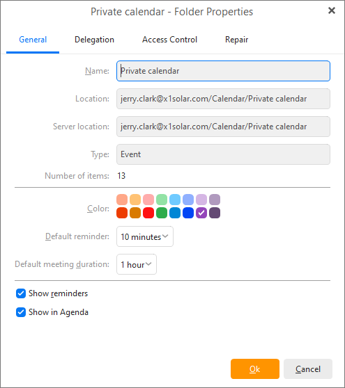Pick the bright red color swatch
Viewport: 345px width, 388px height.
(148, 213)
